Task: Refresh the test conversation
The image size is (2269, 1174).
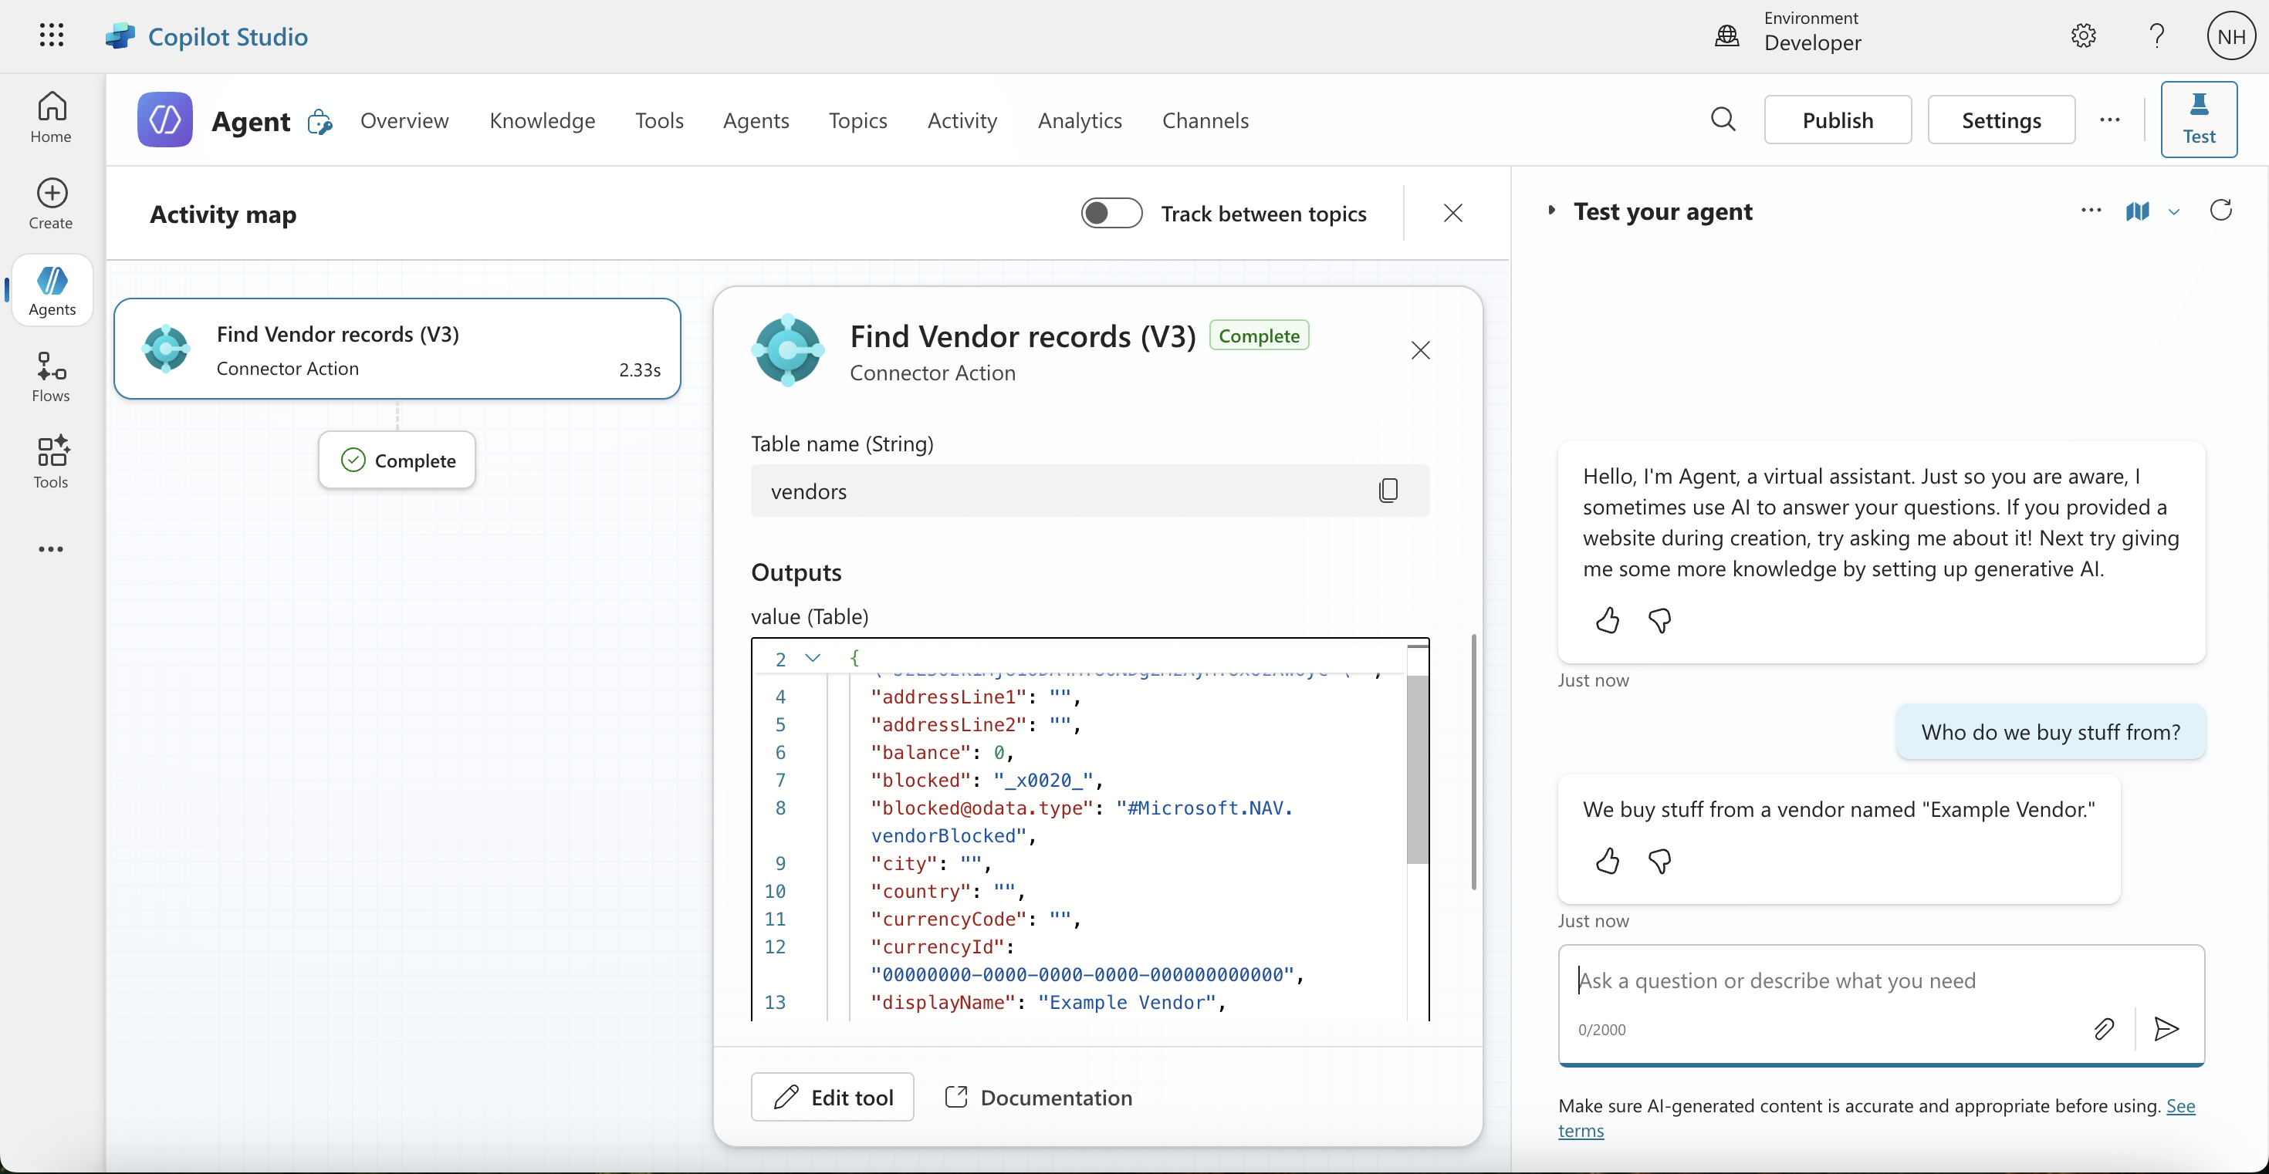Action: click(x=2220, y=211)
